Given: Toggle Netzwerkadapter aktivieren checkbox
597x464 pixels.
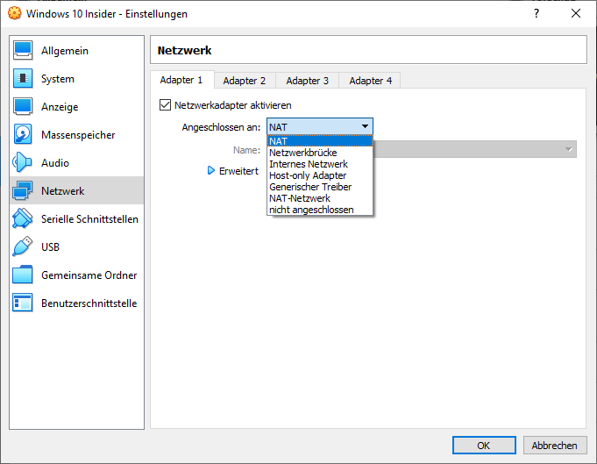Looking at the screenshot, I should 165,104.
